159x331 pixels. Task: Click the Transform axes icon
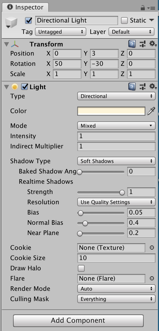pyautogui.click(x=15, y=44)
